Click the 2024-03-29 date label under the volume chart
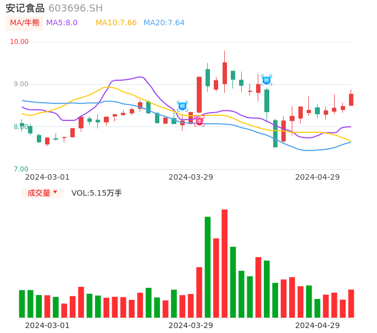Screen dimensions: 377x333 [191, 325]
